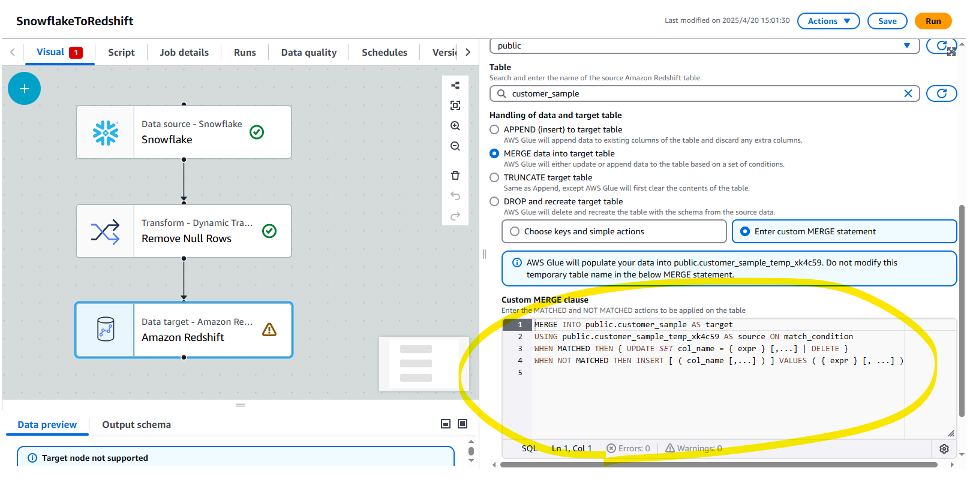Click the data preview scrollbar
Image resolution: width=976 pixels, height=483 pixels.
471,451
